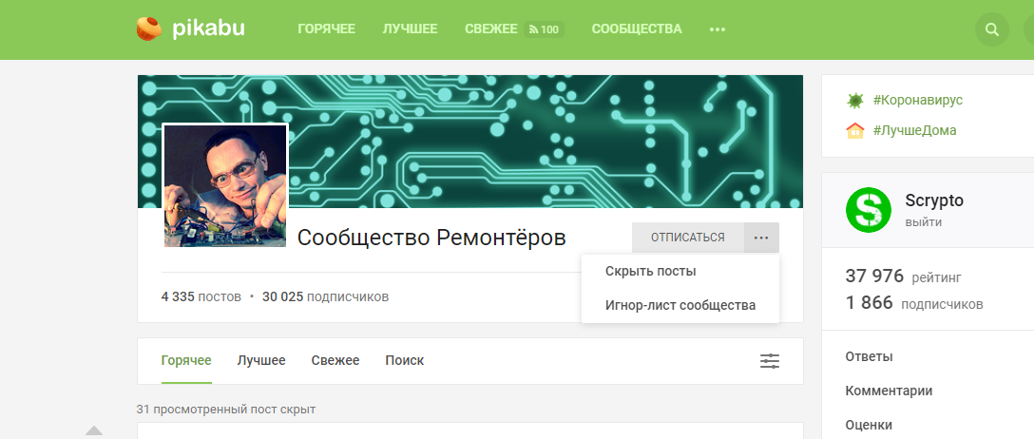Click the scroll-to-top arrow icon
This screenshot has height=439, width=1034.
click(x=94, y=430)
